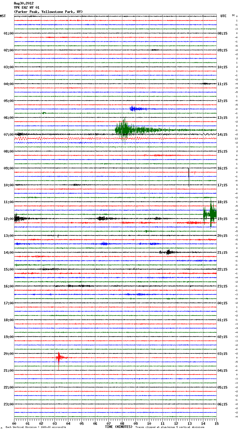The width and height of the screenshot is (239, 431).
Task: Click the station code "YPK EHZ WY 01"
Action: tap(27, 8)
